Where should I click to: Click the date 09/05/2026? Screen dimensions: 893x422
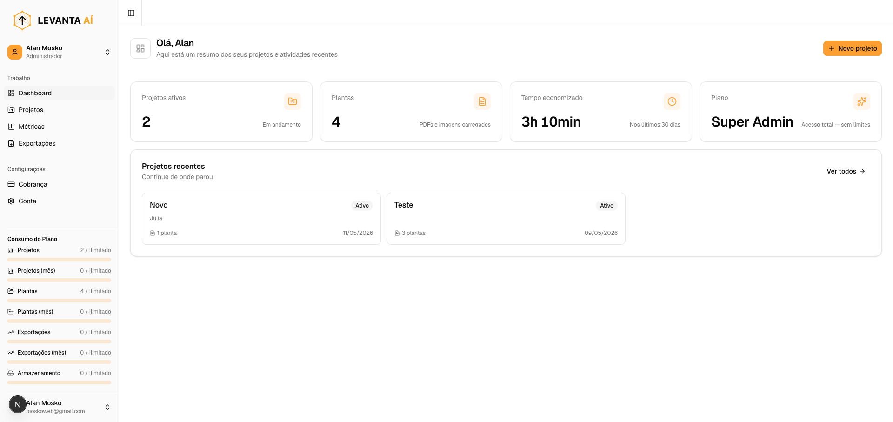601,233
